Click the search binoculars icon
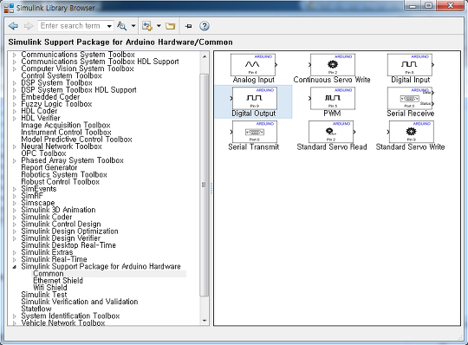This screenshot has width=468, height=345. (122, 26)
